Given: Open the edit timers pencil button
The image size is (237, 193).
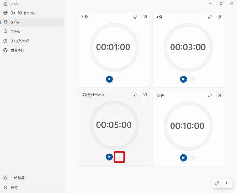Looking at the screenshot, I should pos(217,183).
